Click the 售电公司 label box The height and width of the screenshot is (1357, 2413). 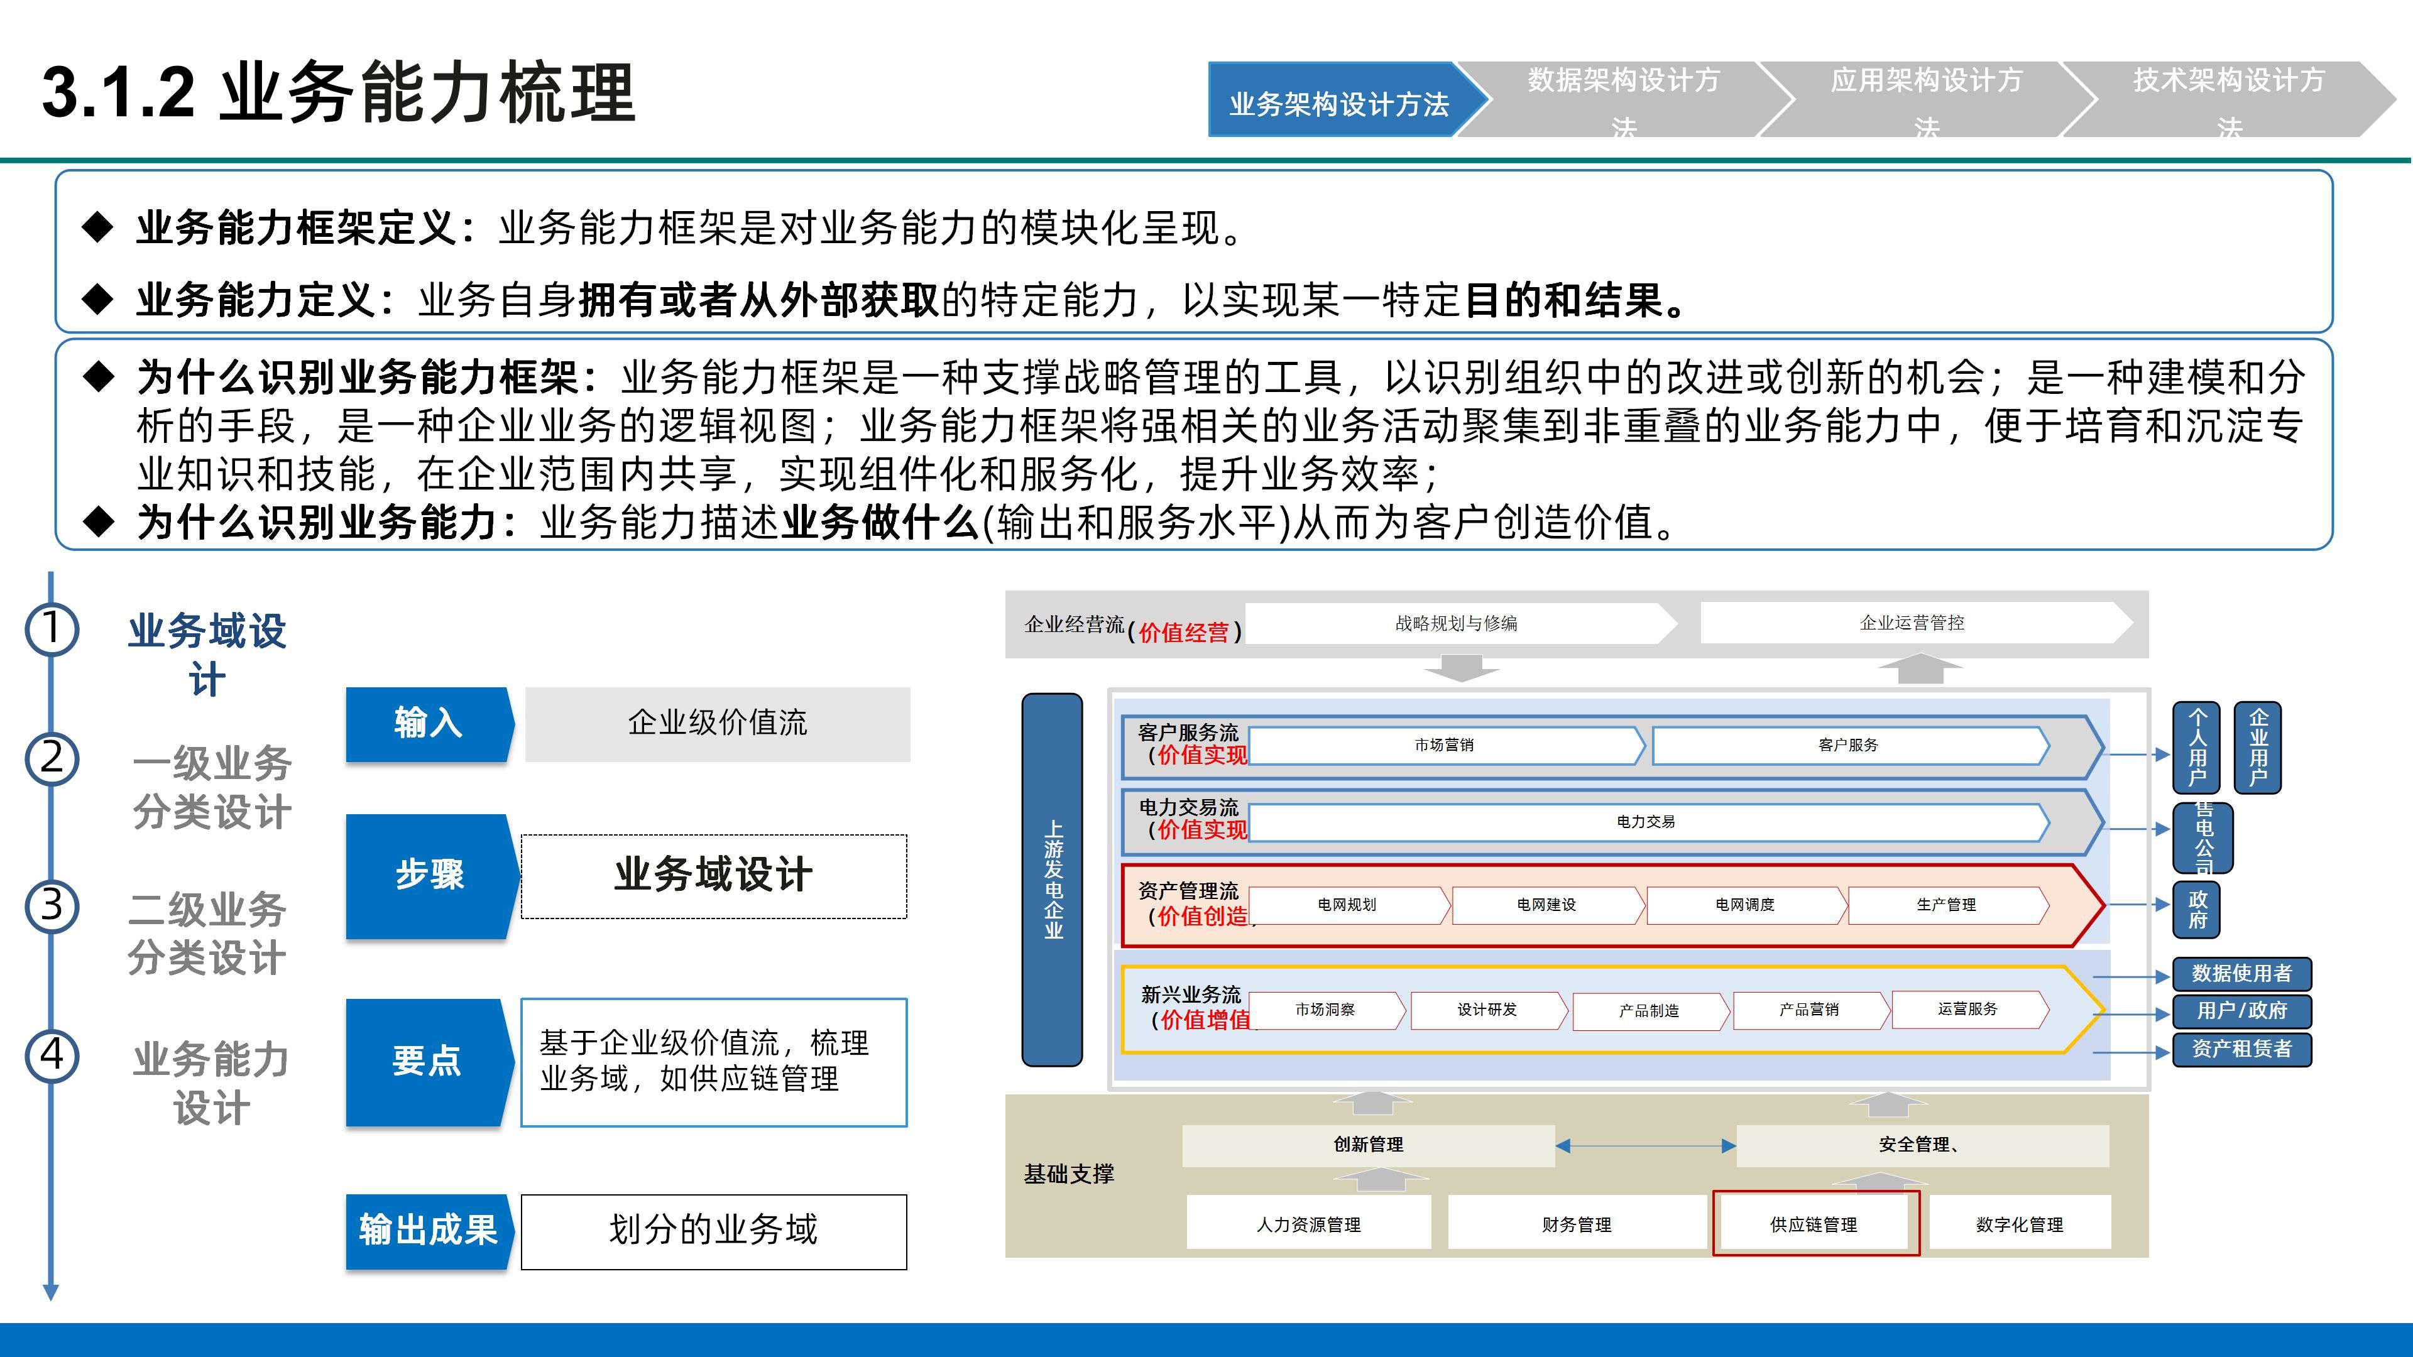click(2203, 838)
